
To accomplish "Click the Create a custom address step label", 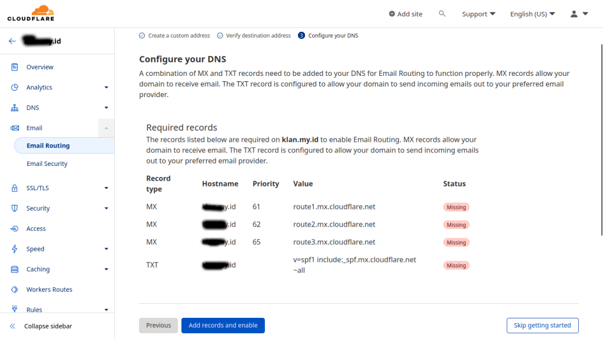I will tap(179, 35).
